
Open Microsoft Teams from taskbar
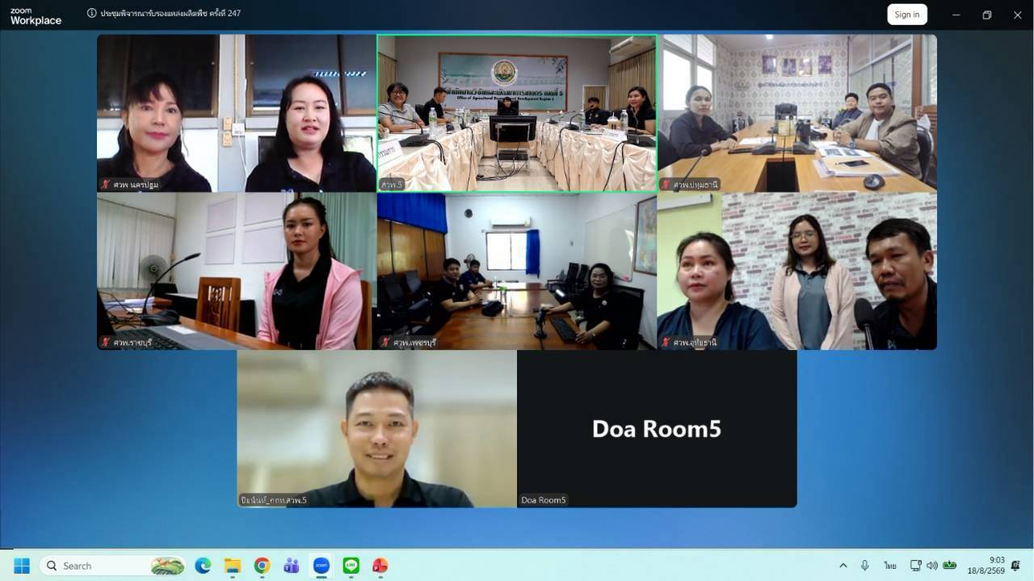pyautogui.click(x=292, y=566)
